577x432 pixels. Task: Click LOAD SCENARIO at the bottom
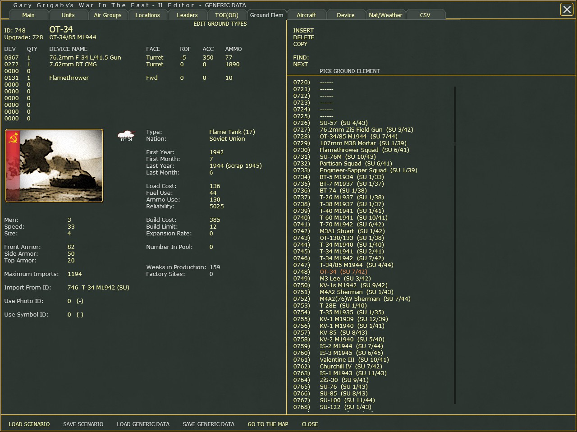29,424
